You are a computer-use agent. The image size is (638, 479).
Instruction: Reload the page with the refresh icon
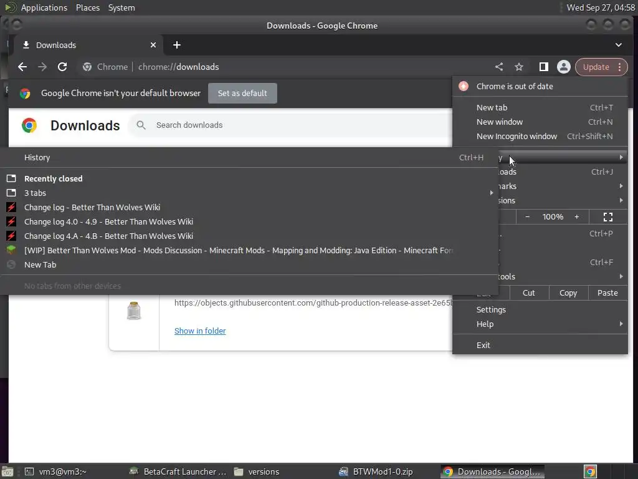coord(62,67)
